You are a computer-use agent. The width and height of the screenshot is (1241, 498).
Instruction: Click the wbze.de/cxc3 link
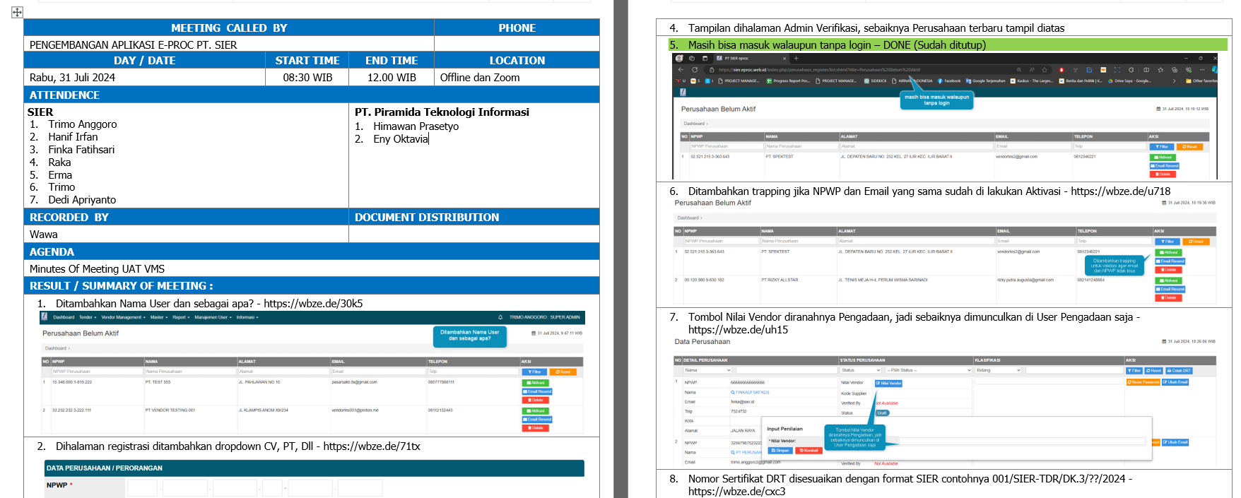tap(736, 492)
